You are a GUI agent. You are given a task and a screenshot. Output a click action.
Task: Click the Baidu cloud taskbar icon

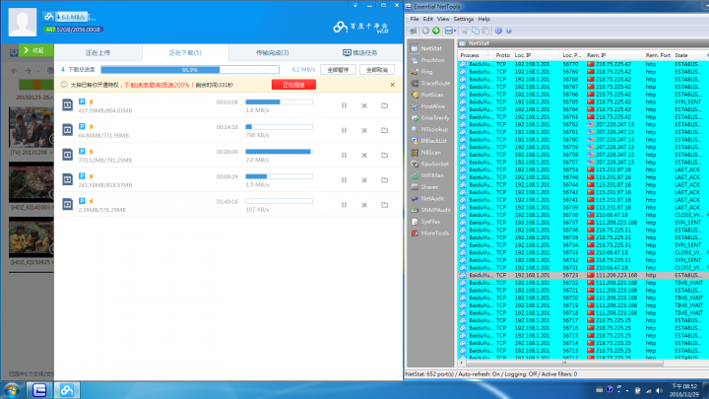(x=67, y=390)
